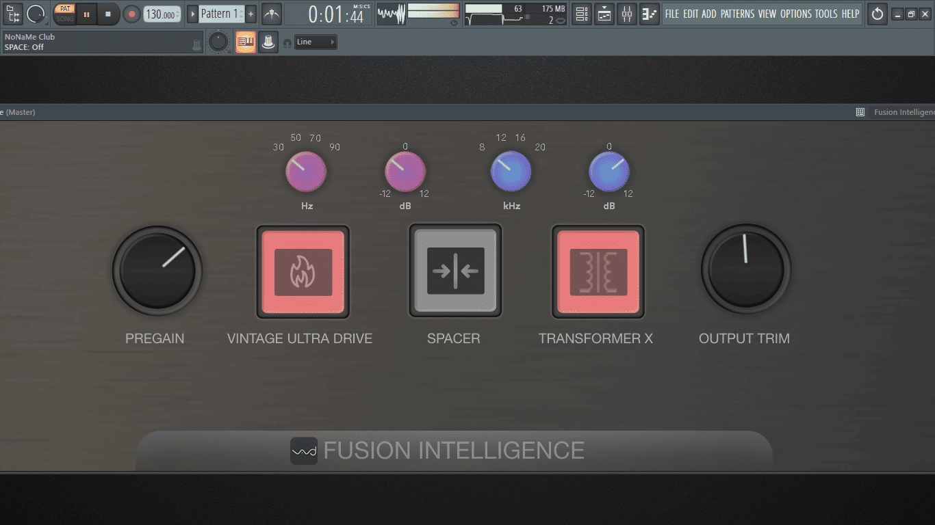Open the PATTERNS menu

738,14
